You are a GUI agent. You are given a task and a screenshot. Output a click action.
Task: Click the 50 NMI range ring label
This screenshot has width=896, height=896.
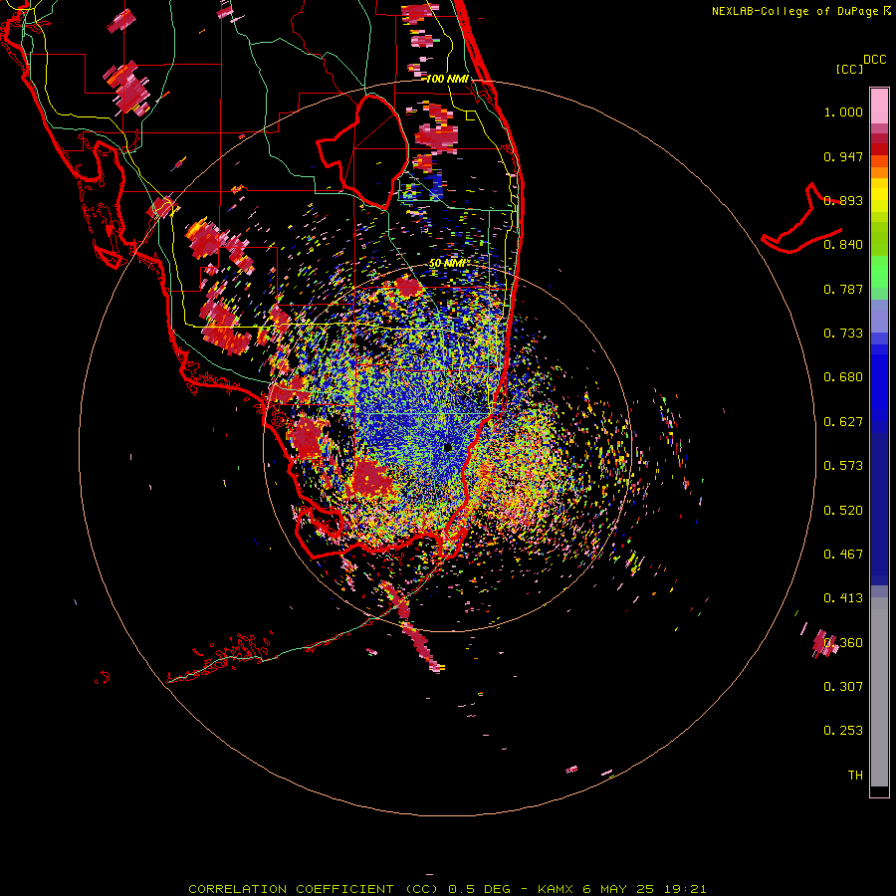point(449,264)
